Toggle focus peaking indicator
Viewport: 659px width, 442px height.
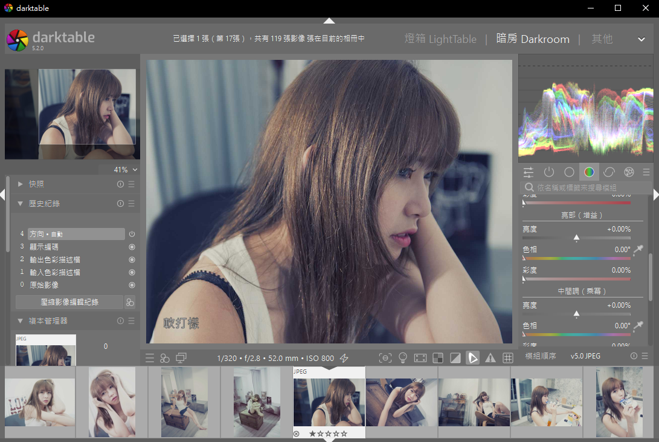point(385,358)
